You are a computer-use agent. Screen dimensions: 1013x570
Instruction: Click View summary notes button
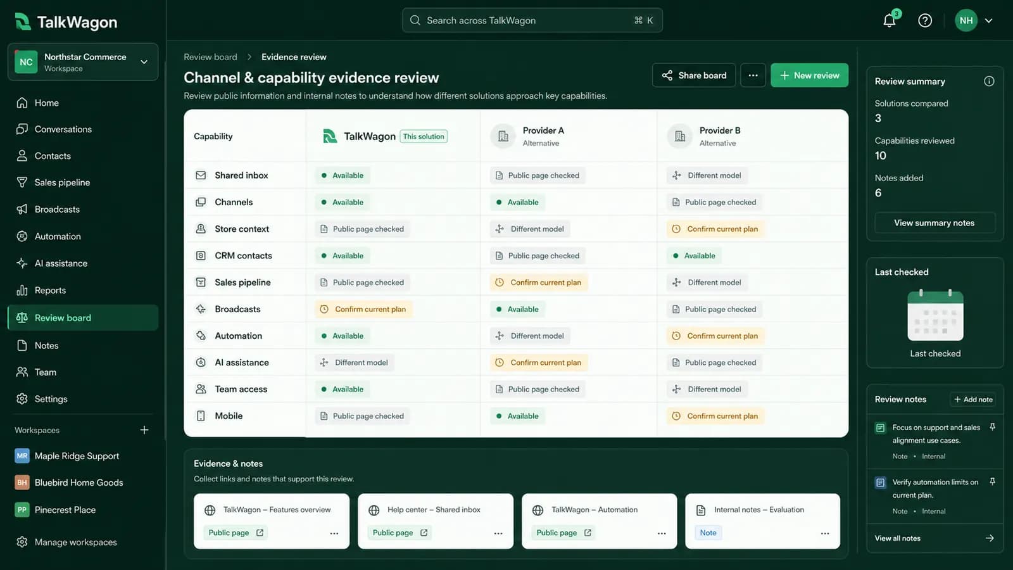pyautogui.click(x=934, y=223)
